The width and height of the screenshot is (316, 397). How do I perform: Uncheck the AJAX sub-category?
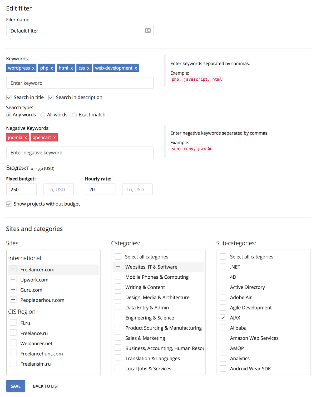pyautogui.click(x=223, y=318)
